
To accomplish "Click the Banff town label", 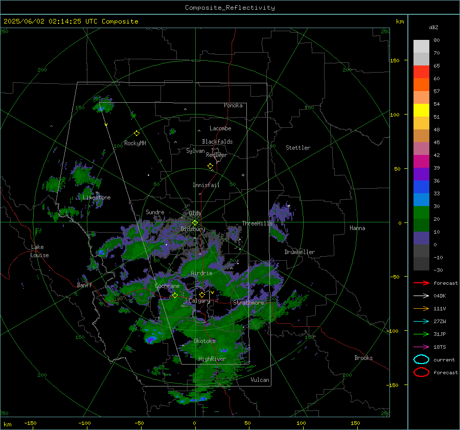I will point(84,285).
